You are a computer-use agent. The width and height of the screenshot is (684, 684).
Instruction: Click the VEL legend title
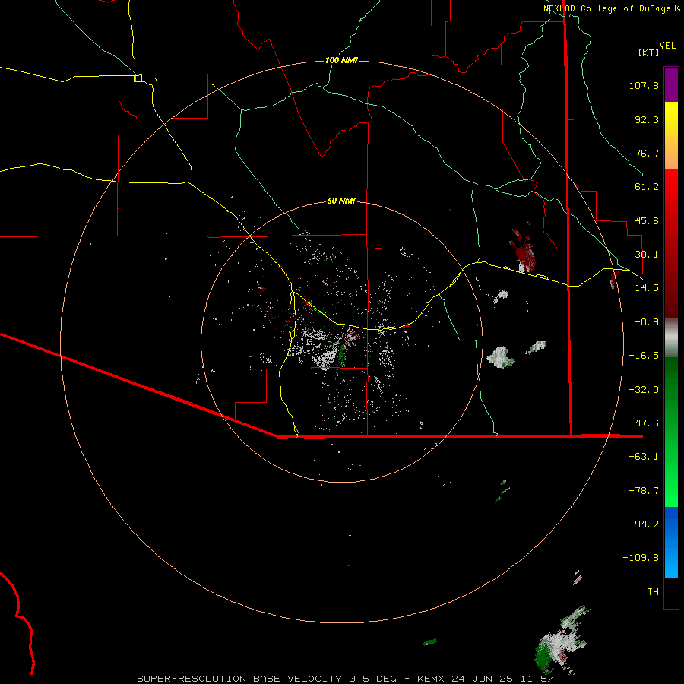coord(667,46)
